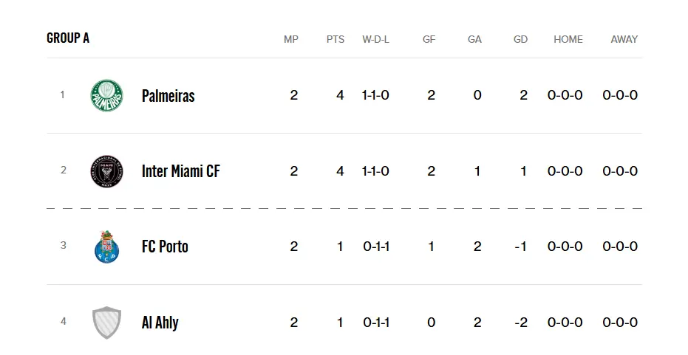Click the HOME column header
The image size is (688, 355).
[x=568, y=39]
